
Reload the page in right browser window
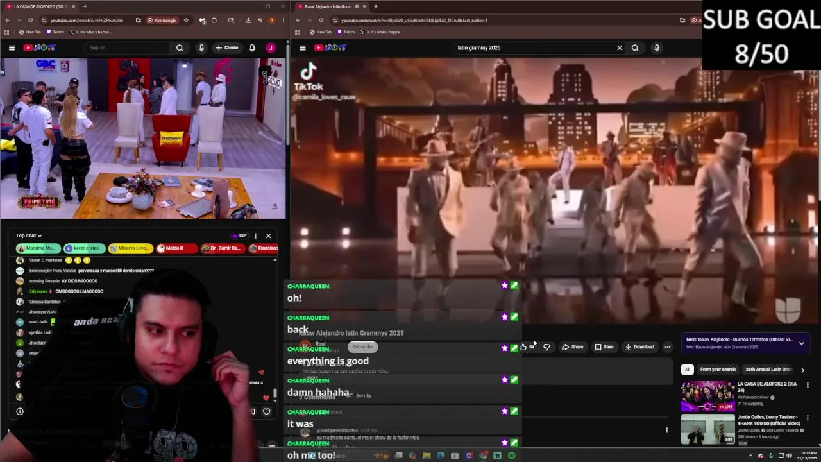coord(321,20)
